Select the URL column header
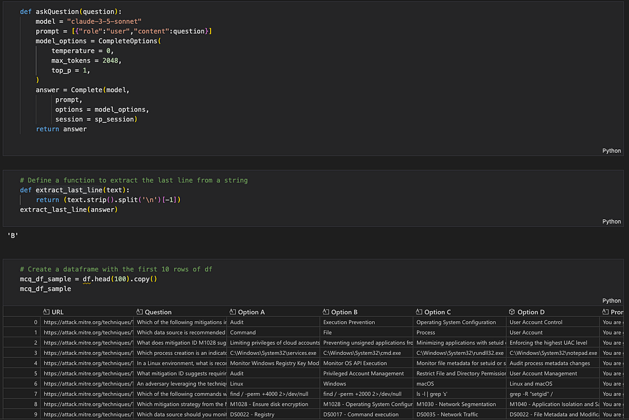This screenshot has height=420, width=629. (x=87, y=312)
